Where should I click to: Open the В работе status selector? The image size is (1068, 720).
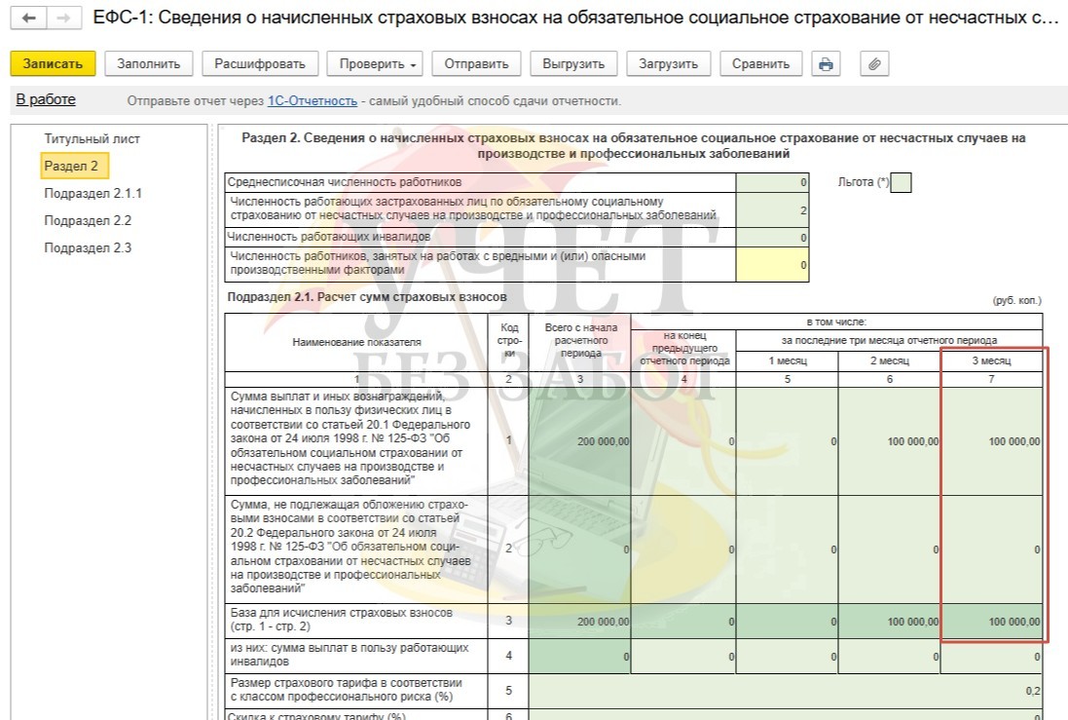[x=46, y=99]
